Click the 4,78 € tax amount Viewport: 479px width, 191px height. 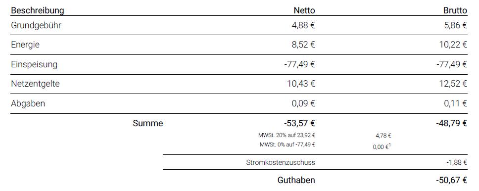tap(383, 136)
